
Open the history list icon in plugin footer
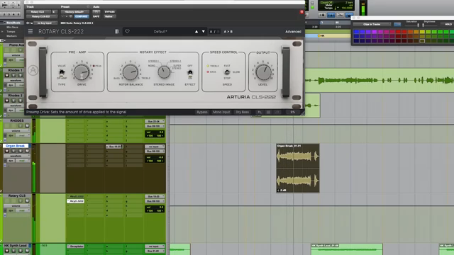(x=268, y=112)
